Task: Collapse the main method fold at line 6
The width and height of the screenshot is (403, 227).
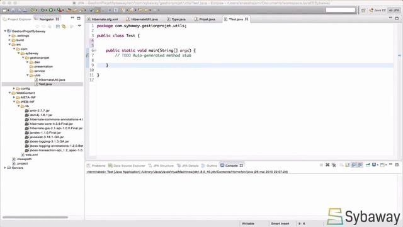Action: [95, 50]
